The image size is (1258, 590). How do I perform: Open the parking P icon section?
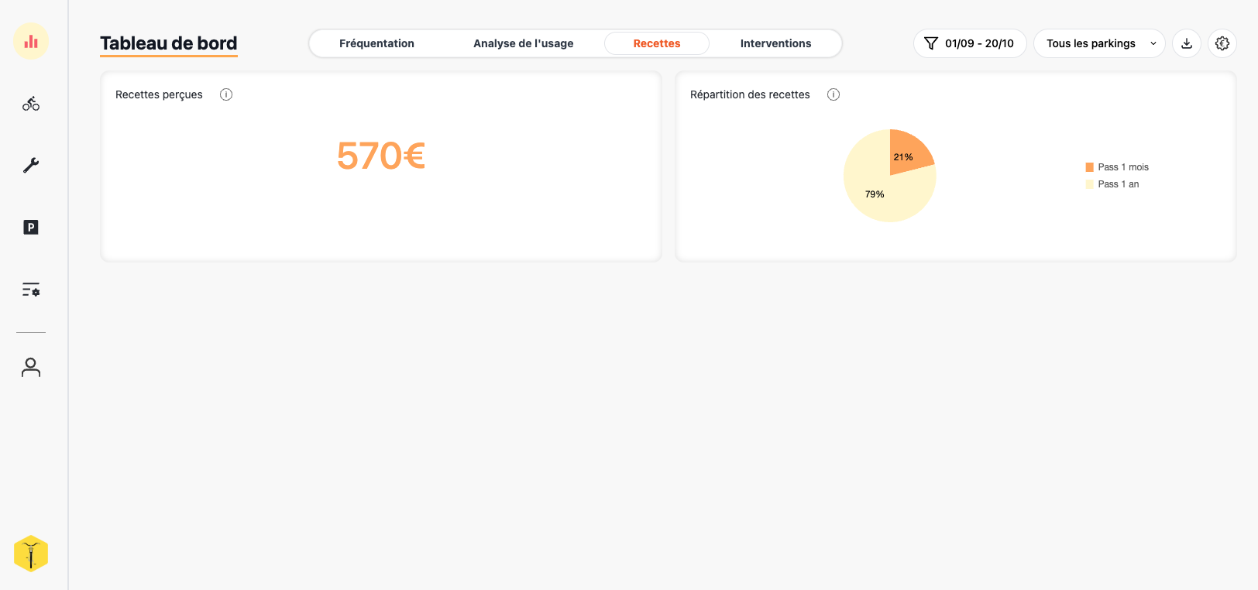[31, 227]
